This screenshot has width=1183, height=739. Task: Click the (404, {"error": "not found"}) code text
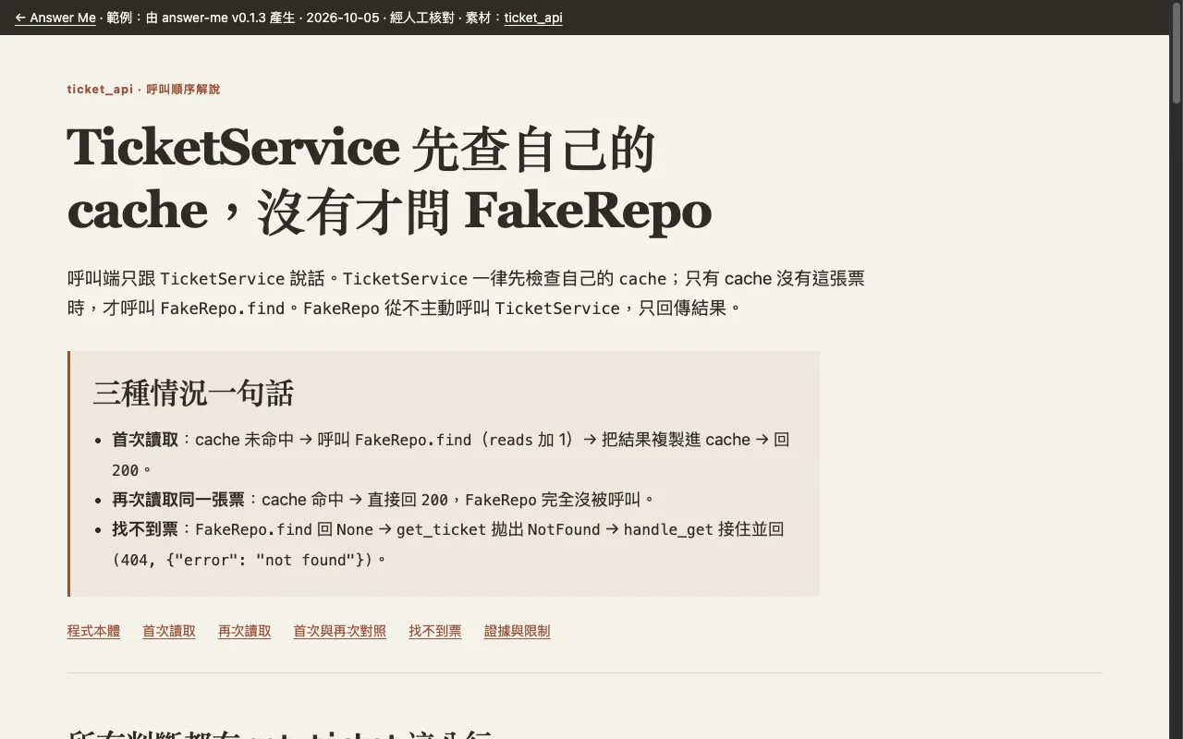coord(242,560)
